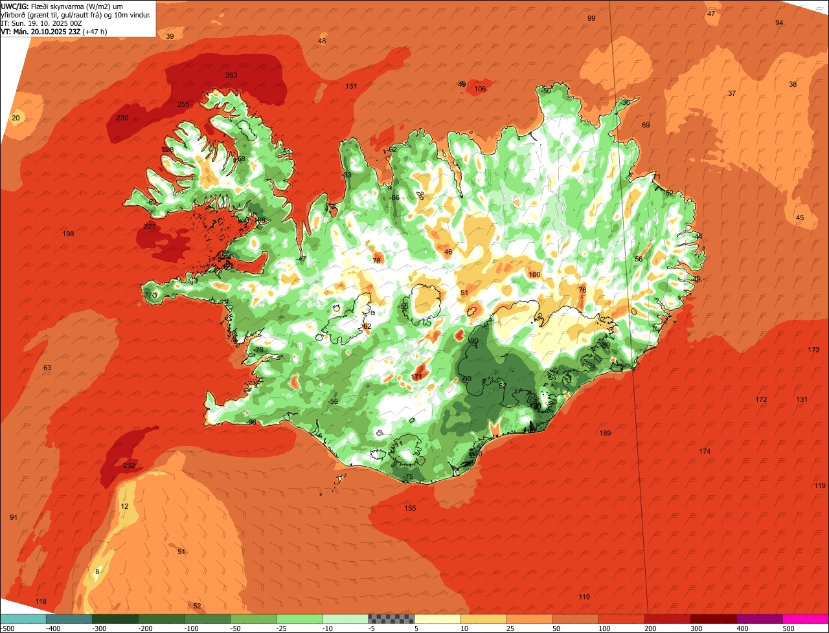Select the 198 value west of Iceland
This screenshot has height=633, width=829.
(69, 234)
